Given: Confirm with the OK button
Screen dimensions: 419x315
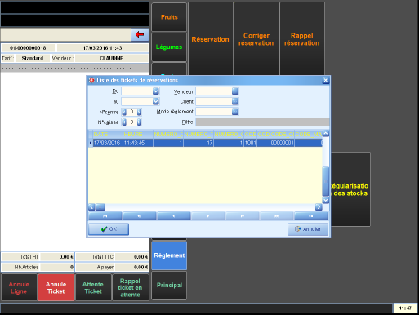Looking at the screenshot, I should click(x=109, y=229).
